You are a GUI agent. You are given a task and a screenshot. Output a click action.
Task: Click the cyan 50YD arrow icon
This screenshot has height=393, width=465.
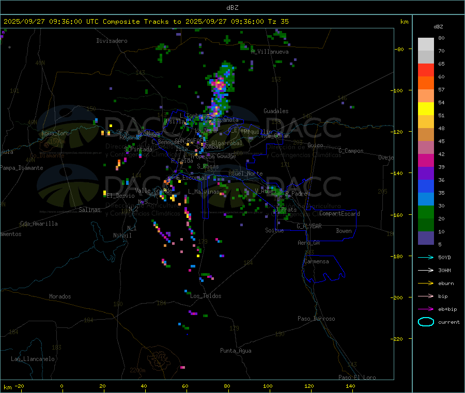point(426,257)
